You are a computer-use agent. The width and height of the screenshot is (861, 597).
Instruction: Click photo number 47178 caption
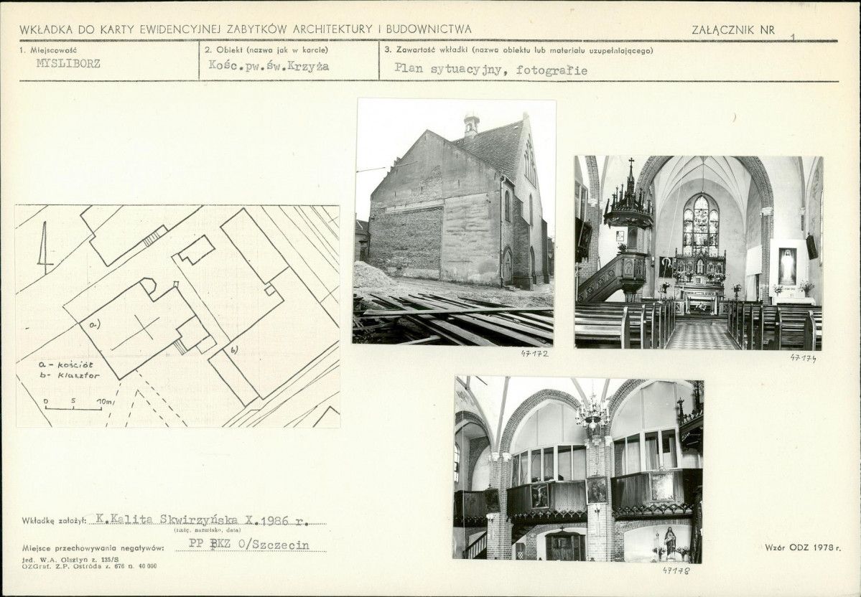[x=676, y=570]
